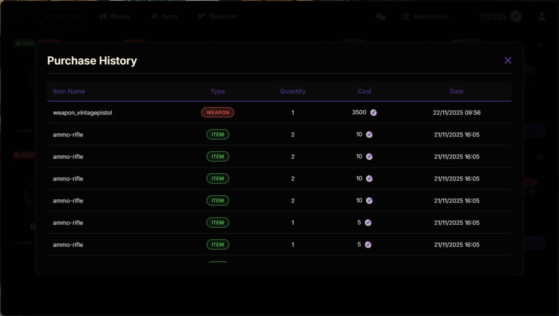Click the Date column header
Image resolution: width=559 pixels, height=316 pixels.
pos(456,92)
